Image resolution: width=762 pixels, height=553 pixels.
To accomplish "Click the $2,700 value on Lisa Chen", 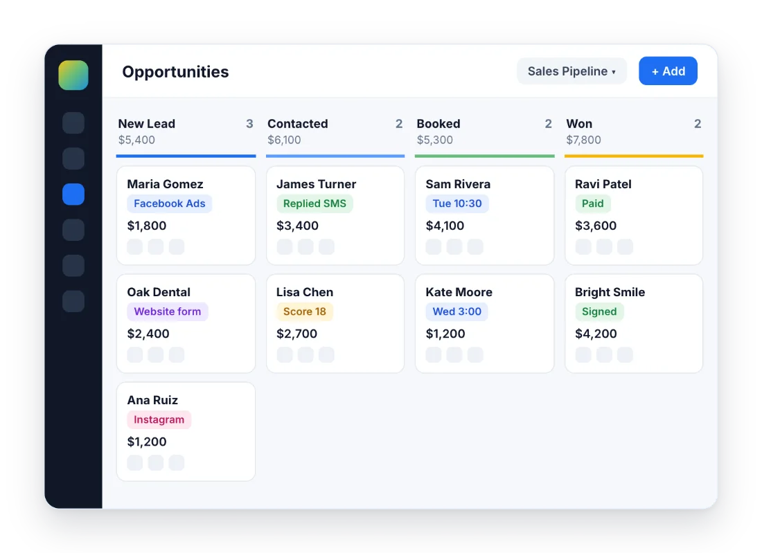I will (x=297, y=334).
